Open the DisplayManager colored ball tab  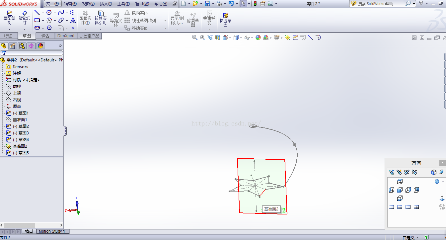point(40,46)
